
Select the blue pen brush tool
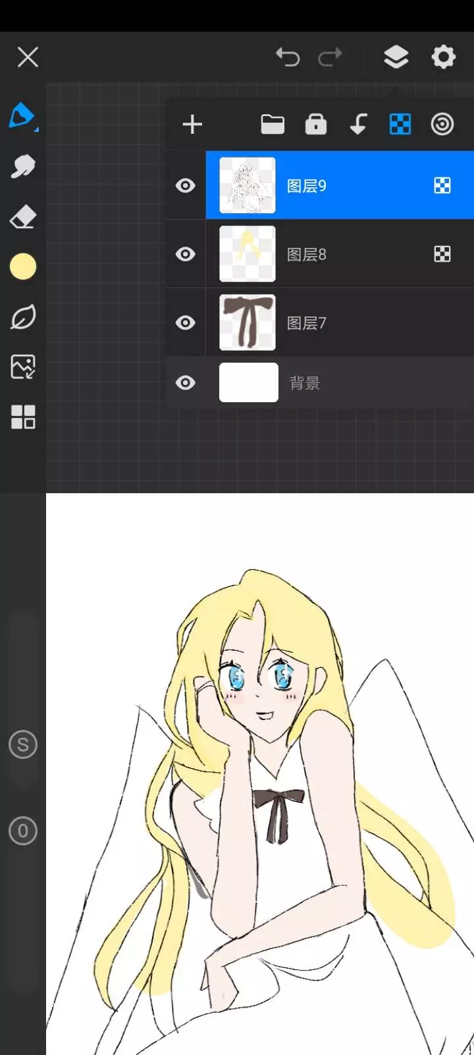click(22, 115)
